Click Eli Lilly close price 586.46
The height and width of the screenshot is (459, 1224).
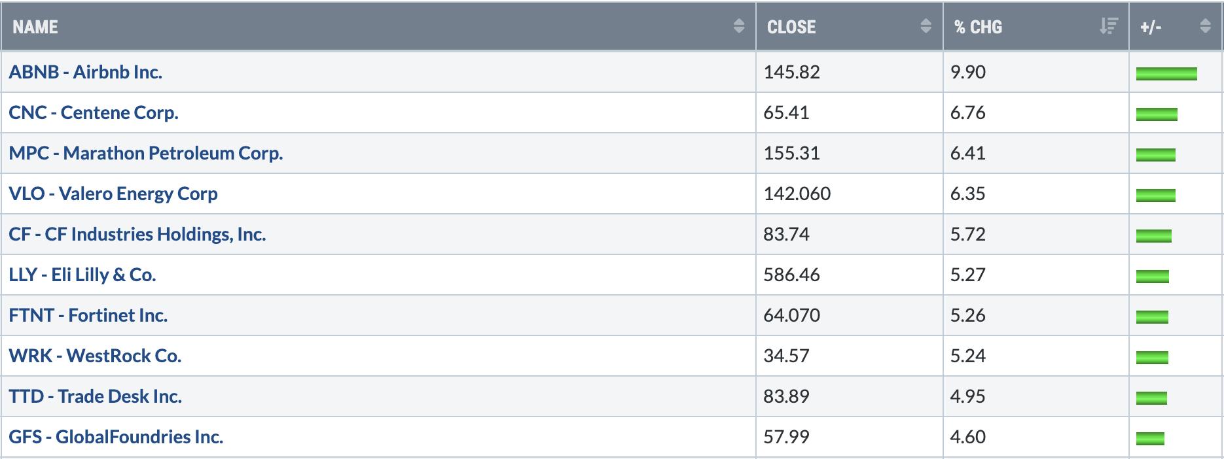pos(791,275)
